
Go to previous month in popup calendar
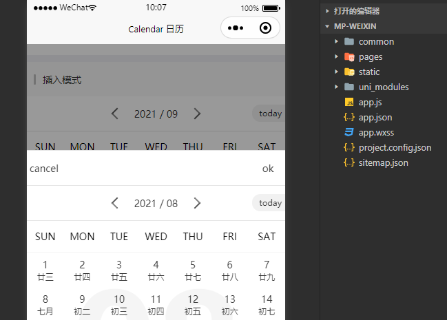[115, 203]
